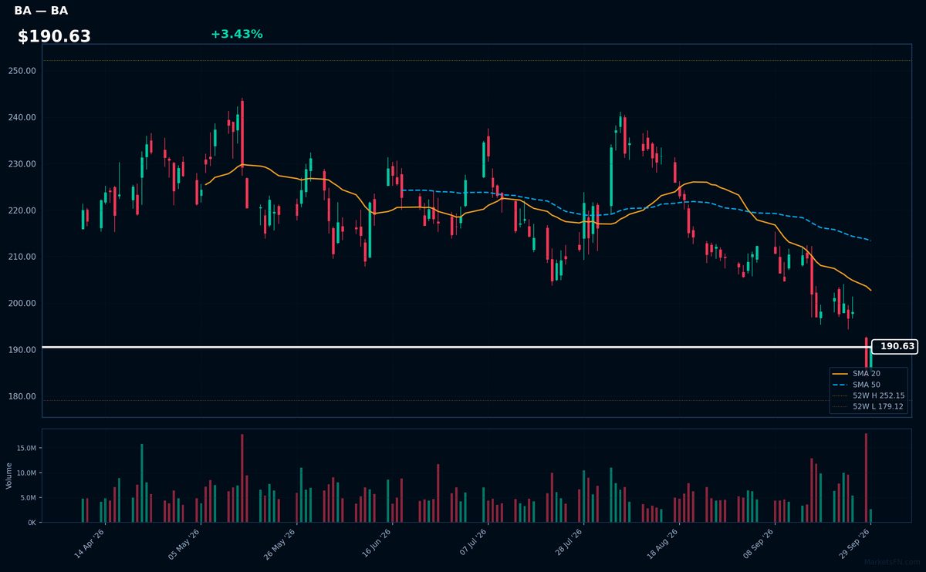Click the 28 Jul '26 date label
This screenshot has height=572, width=926.
566,544
